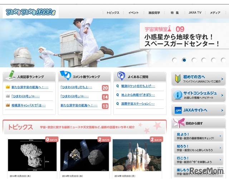Open the メディア navigation menu
Viewport: 229px width, 179px height.
click(x=215, y=13)
